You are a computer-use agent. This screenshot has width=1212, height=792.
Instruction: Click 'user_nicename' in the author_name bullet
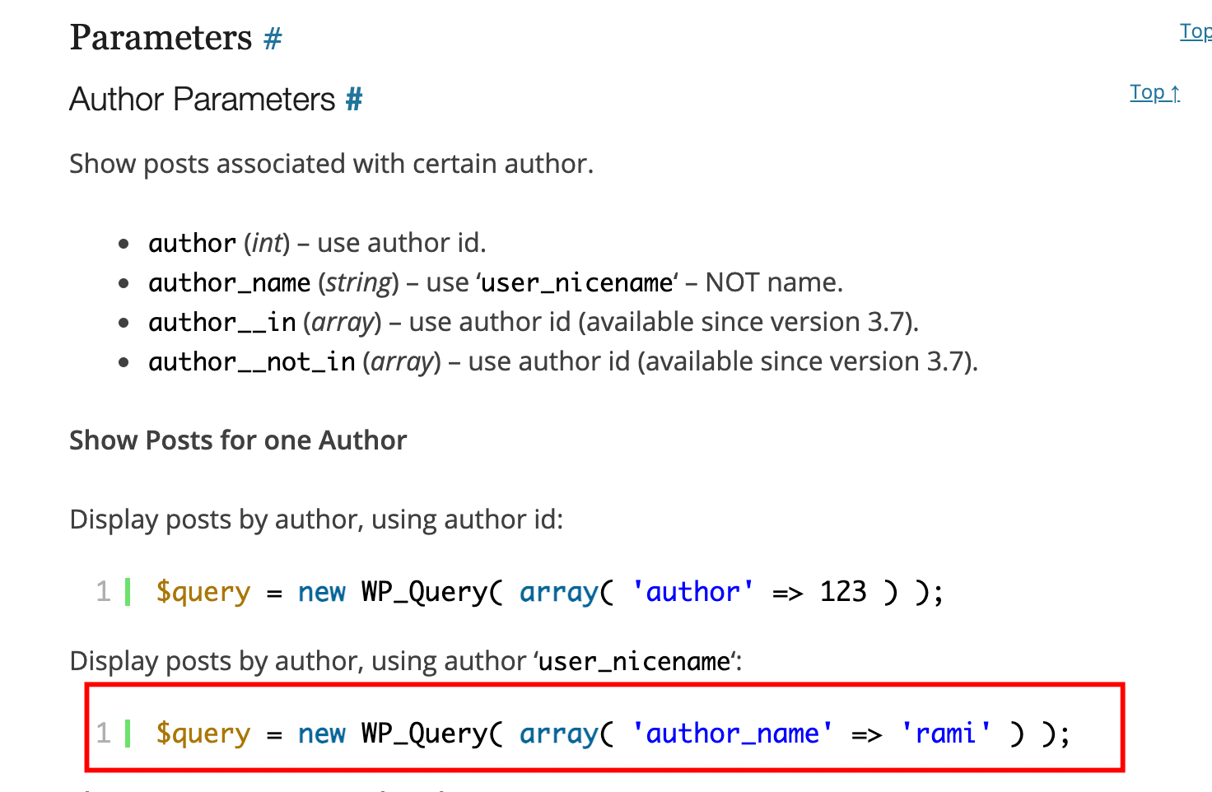pyautogui.click(x=577, y=282)
